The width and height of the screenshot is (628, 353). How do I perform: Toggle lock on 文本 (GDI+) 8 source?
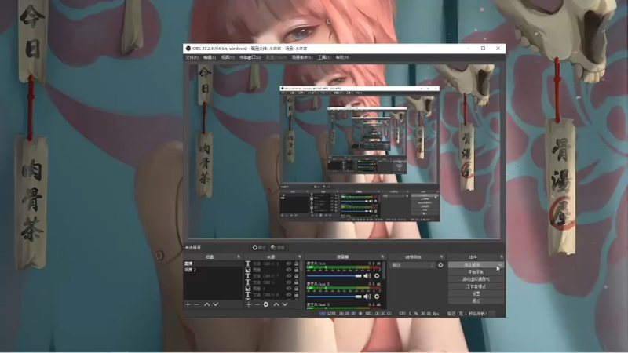pos(297,295)
